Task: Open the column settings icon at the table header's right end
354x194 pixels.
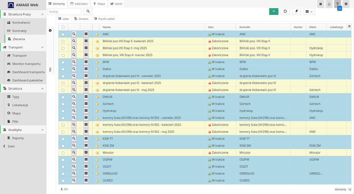Action: 349,26
